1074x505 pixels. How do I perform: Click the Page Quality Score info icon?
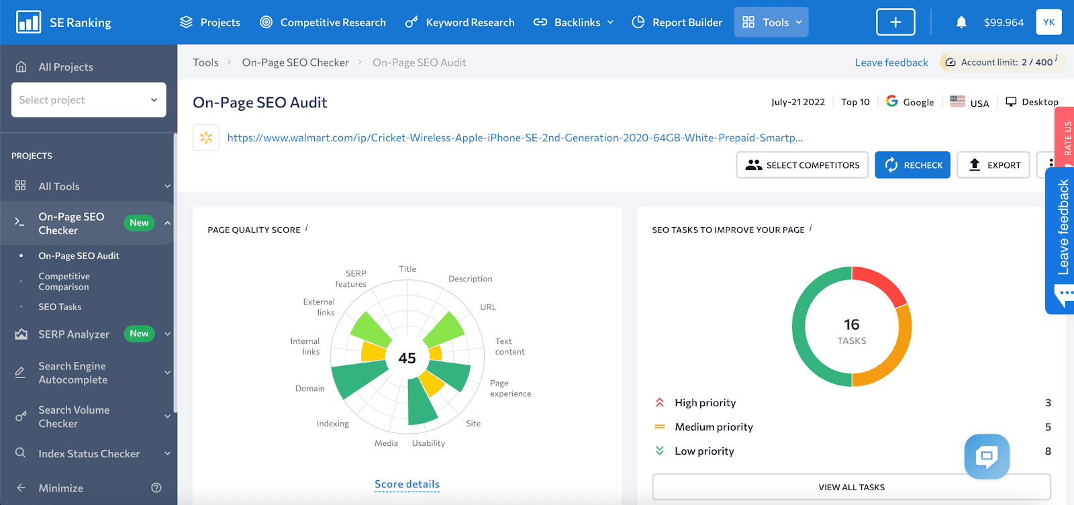307,228
